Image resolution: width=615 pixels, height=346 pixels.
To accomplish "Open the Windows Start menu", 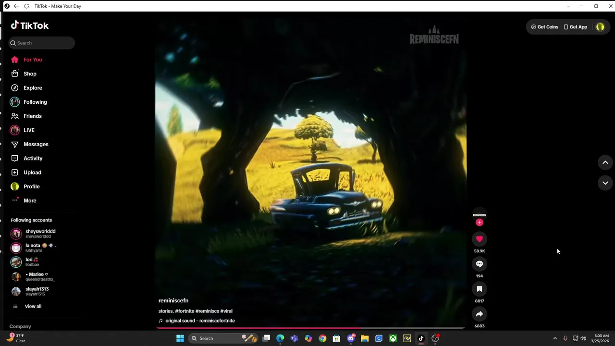I will tap(180, 338).
